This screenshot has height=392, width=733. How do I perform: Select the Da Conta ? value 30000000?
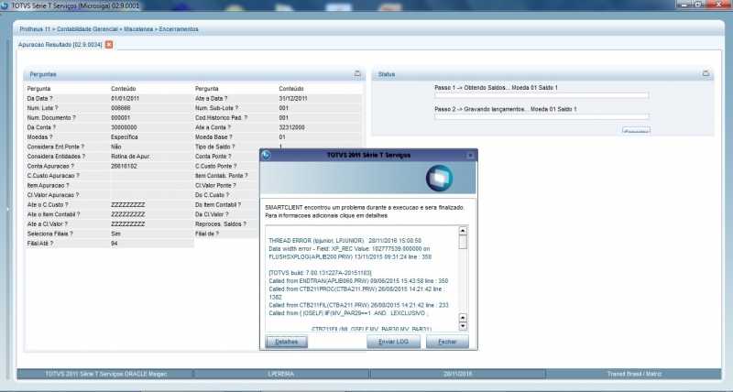tap(124, 127)
